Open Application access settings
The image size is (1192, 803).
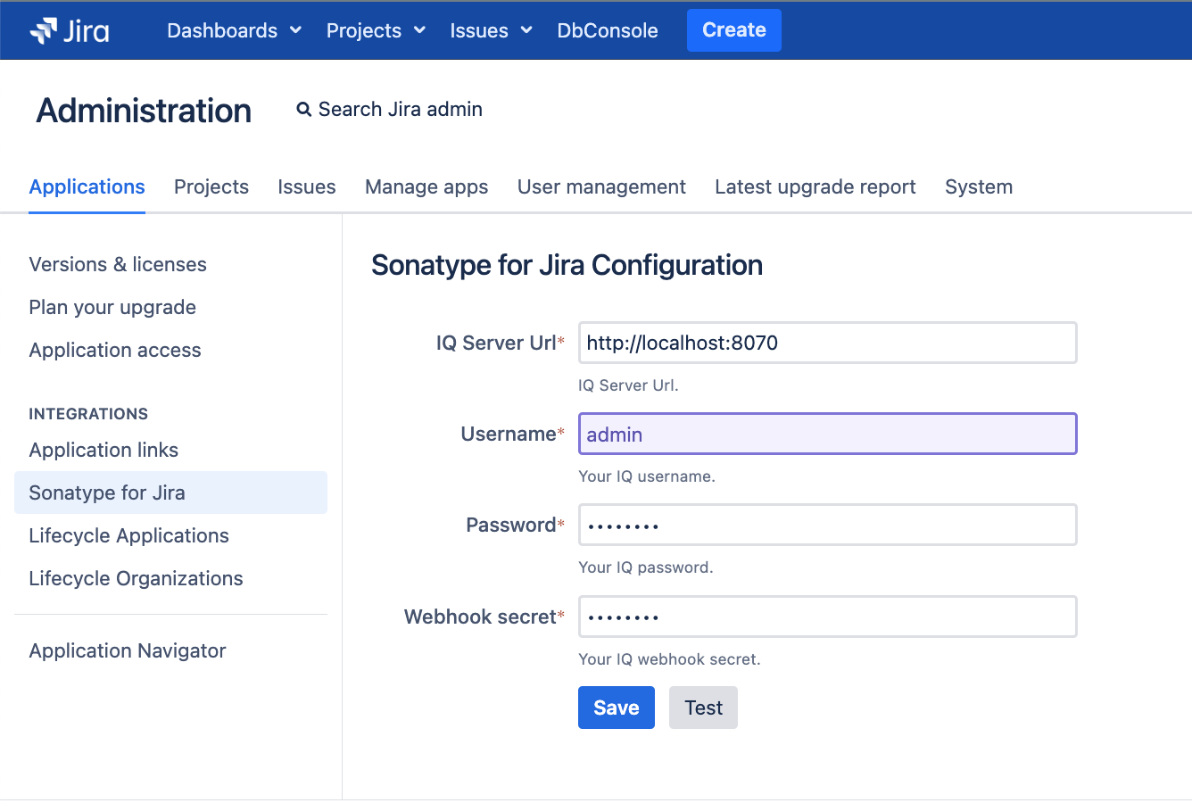click(x=115, y=350)
